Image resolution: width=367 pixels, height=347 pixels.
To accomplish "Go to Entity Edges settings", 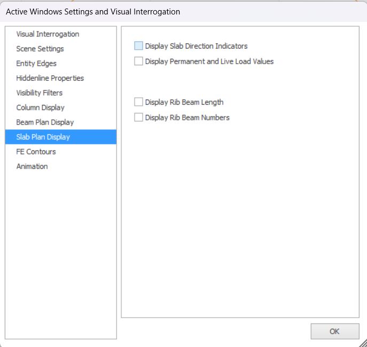I will [36, 64].
